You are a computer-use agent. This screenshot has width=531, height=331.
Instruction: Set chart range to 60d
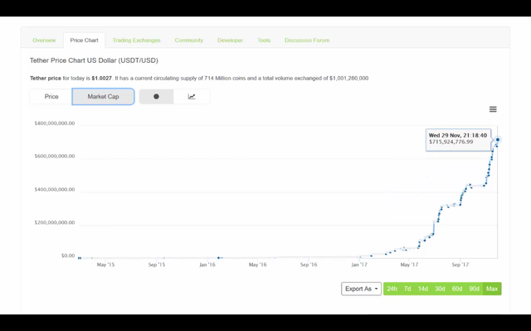pyautogui.click(x=457, y=289)
